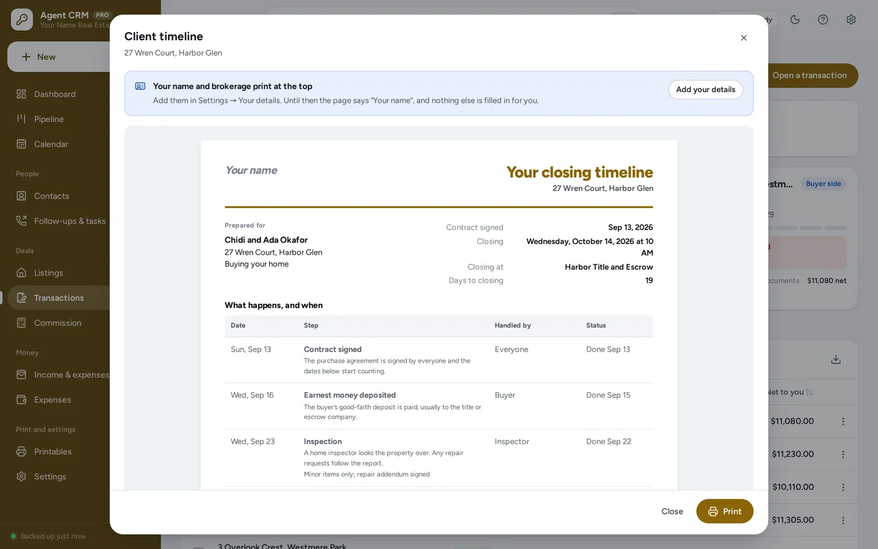Open row menu for $11,230.00 transaction
Screen dimensions: 878x549
[x=843, y=454]
